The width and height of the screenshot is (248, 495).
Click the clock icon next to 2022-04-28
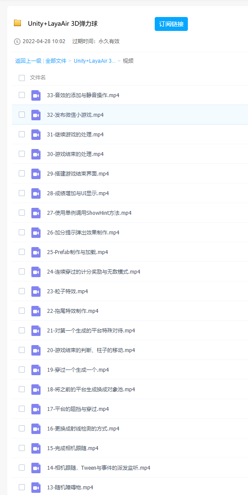(x=17, y=41)
